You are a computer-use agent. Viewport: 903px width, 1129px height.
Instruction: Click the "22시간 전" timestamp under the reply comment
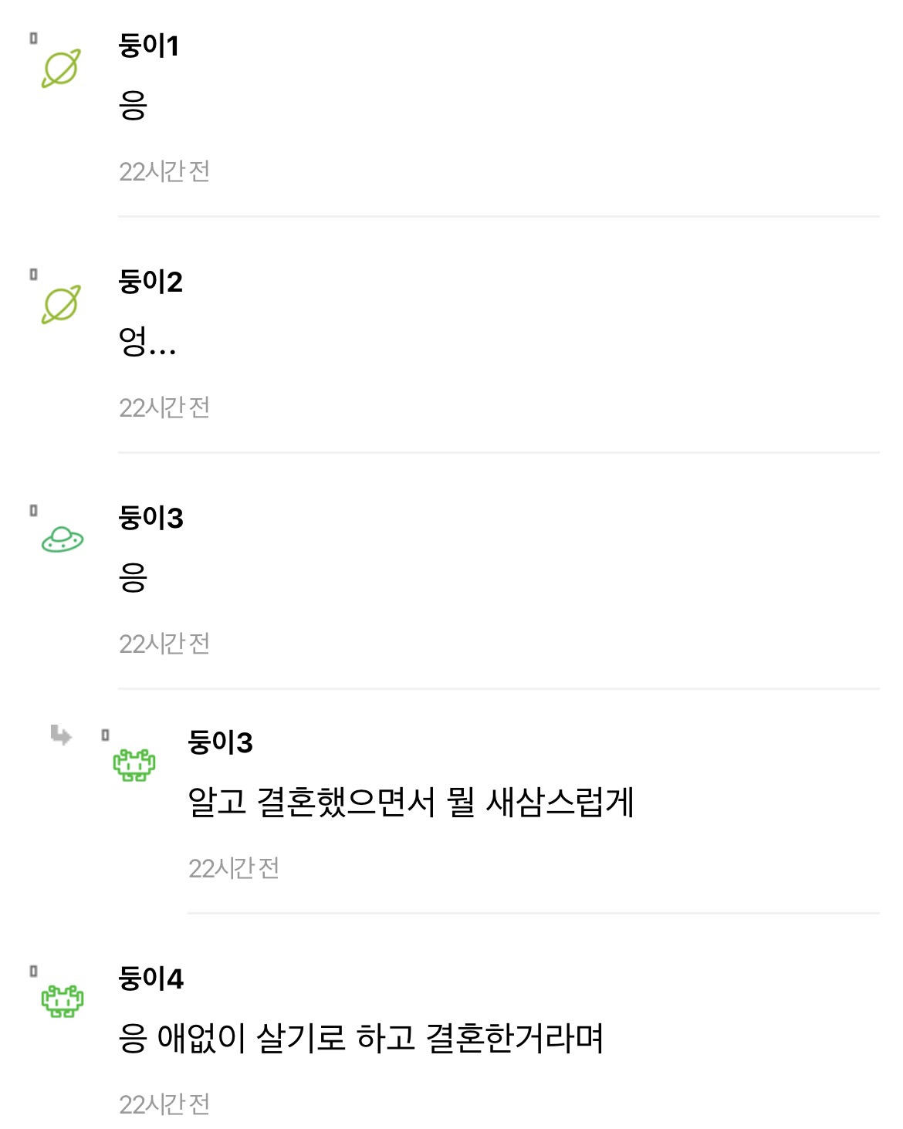[x=234, y=869]
